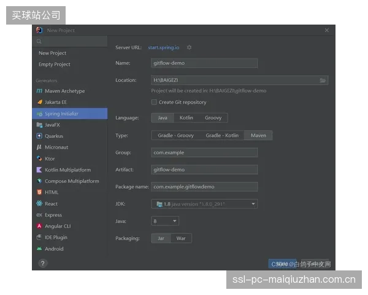
Task: Click the Quarkus generator icon
Action: (x=39, y=136)
